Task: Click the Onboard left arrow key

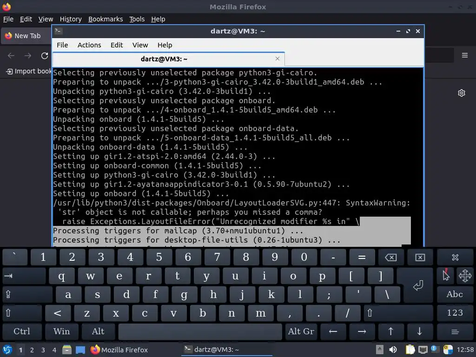Action: [333, 331]
